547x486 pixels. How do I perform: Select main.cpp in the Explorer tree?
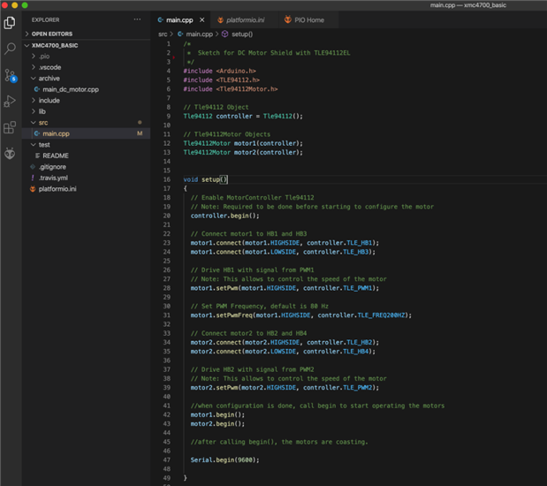coord(56,133)
